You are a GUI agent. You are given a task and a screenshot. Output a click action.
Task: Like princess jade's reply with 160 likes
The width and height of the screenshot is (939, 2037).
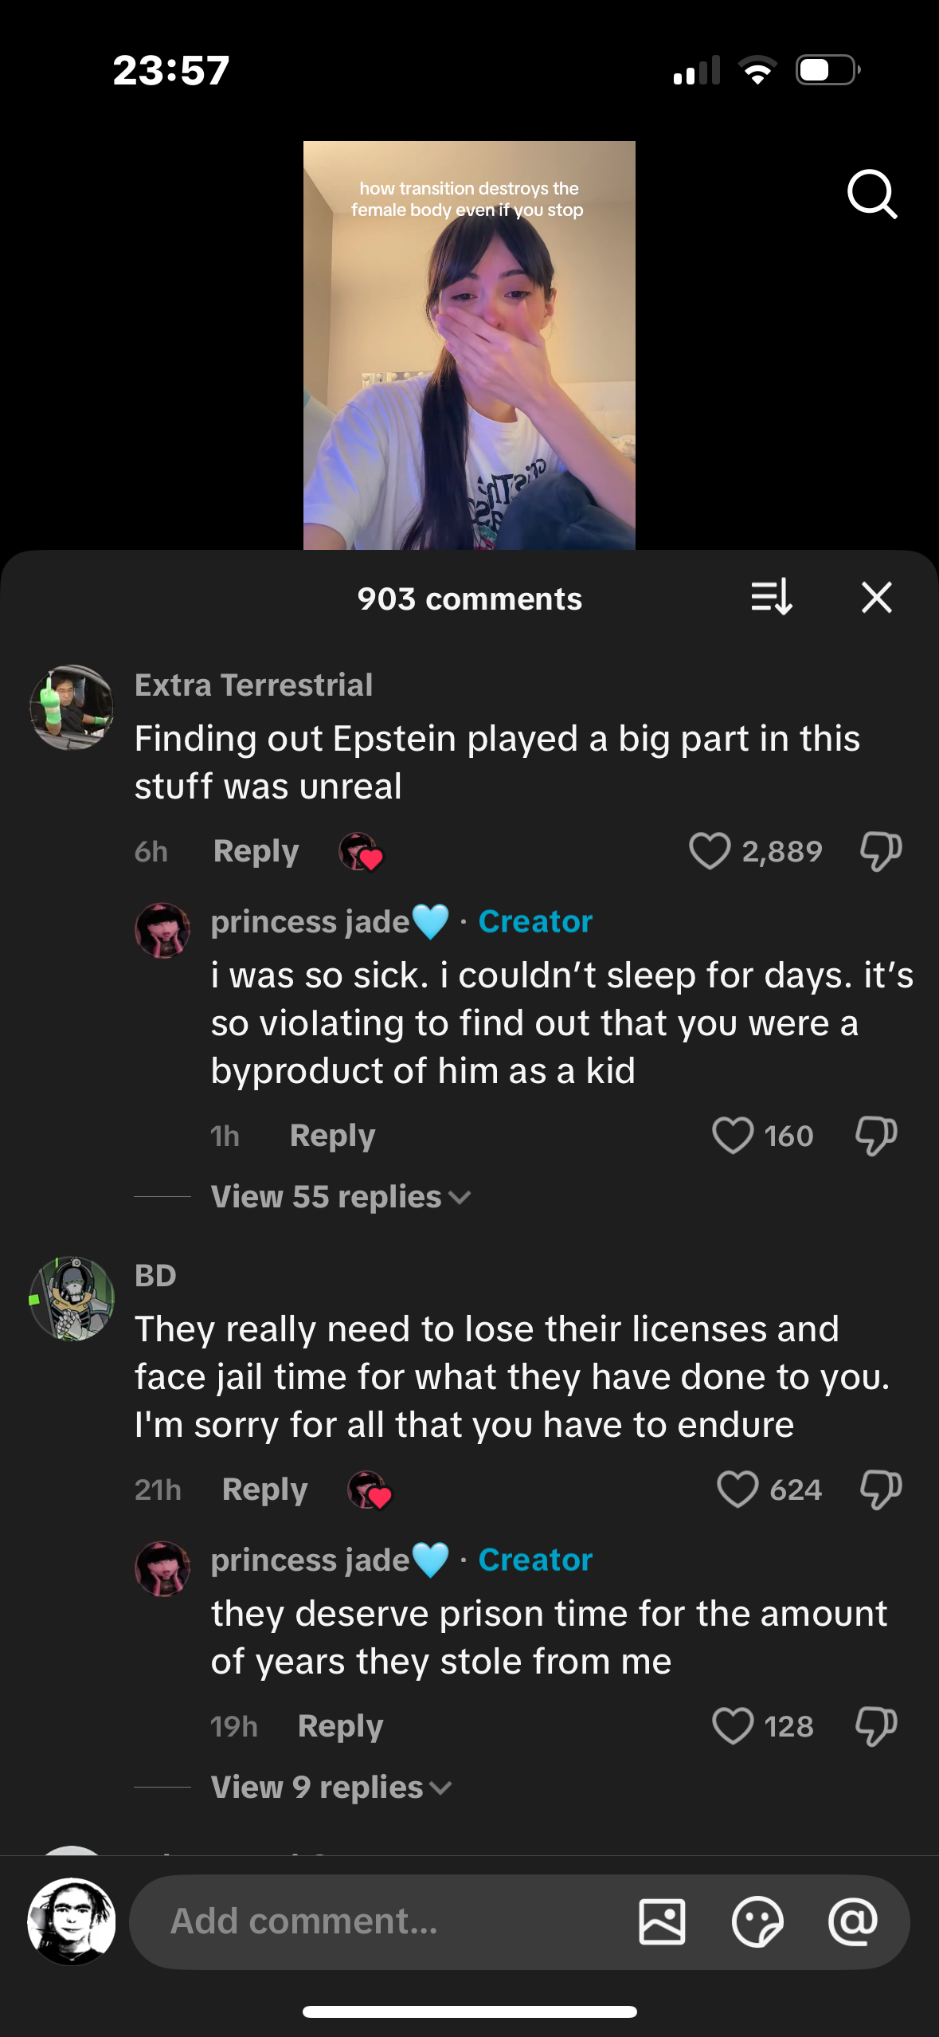pyautogui.click(x=733, y=1136)
